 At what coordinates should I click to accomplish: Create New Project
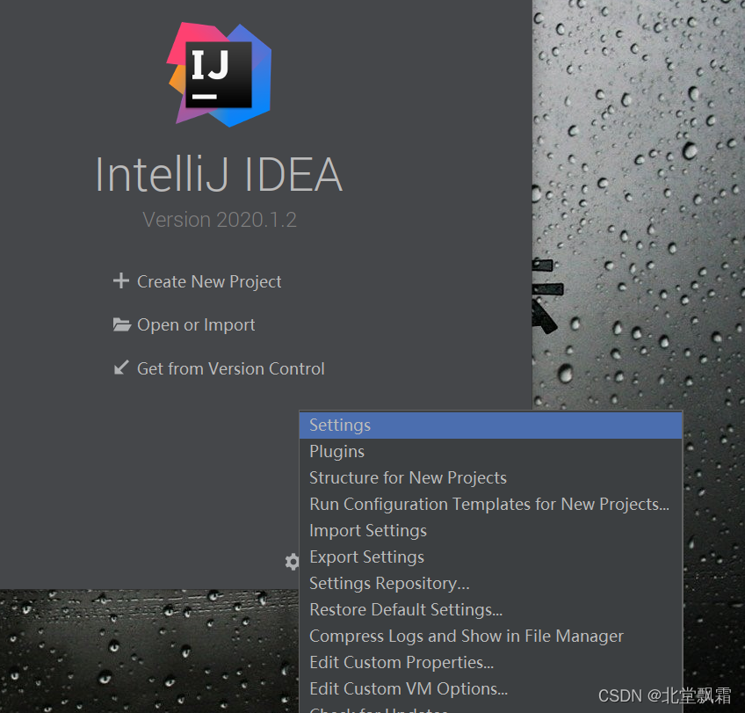(209, 282)
